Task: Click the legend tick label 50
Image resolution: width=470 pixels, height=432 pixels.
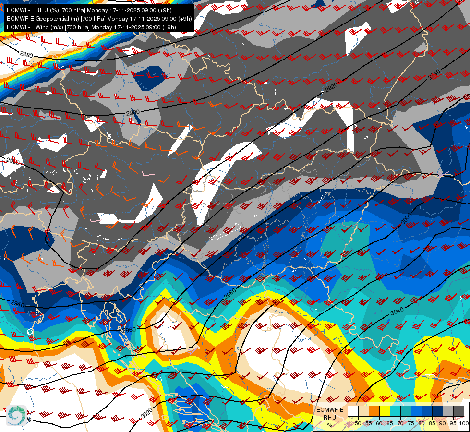Action: point(358,423)
